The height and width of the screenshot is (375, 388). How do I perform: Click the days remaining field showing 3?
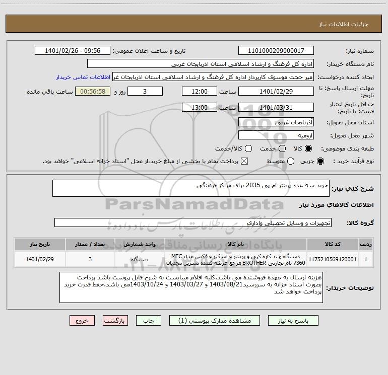click(145, 91)
